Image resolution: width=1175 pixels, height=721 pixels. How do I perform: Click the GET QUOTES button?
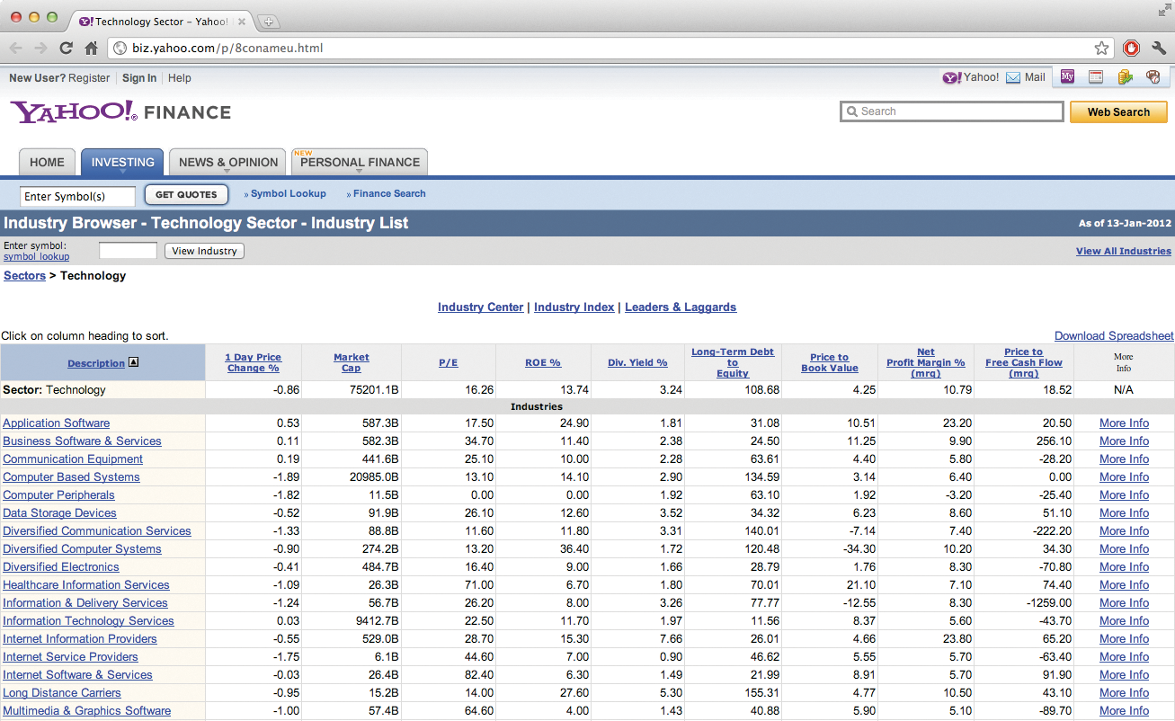pos(186,195)
